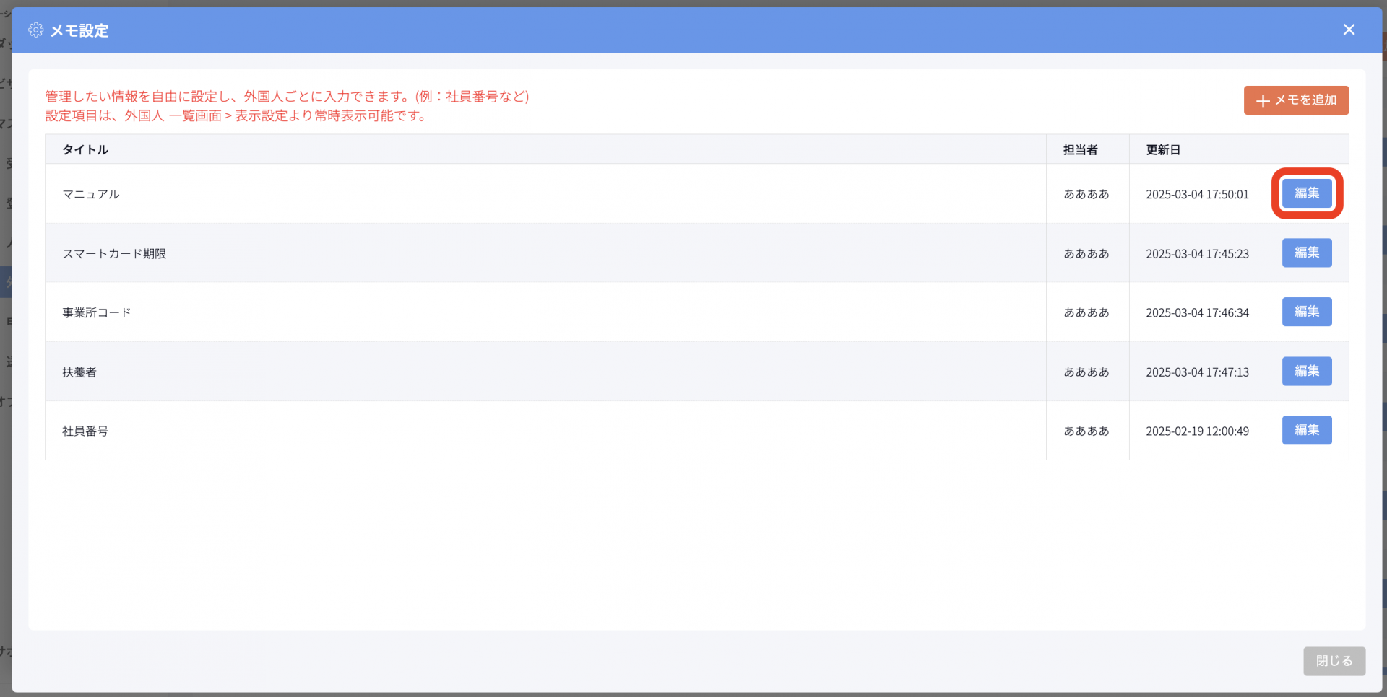The image size is (1387, 697).
Task: Select the 事業所コード title text
Action: click(97, 313)
